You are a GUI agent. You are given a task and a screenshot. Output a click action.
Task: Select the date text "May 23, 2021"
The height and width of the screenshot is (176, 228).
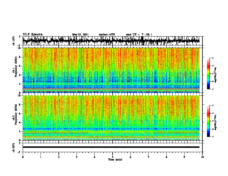(x=80, y=35)
